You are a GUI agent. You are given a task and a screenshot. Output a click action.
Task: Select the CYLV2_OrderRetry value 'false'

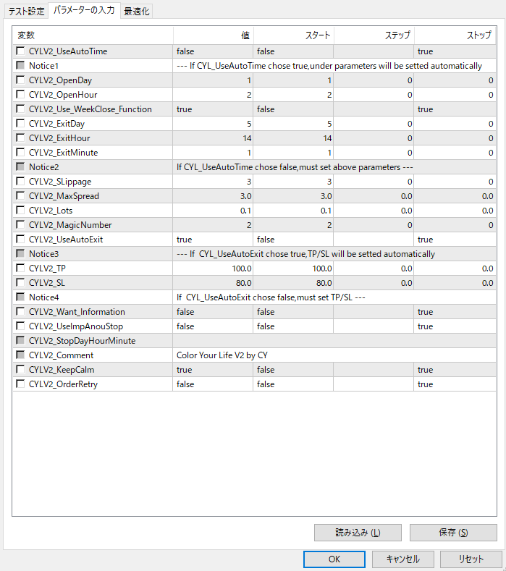click(213, 384)
